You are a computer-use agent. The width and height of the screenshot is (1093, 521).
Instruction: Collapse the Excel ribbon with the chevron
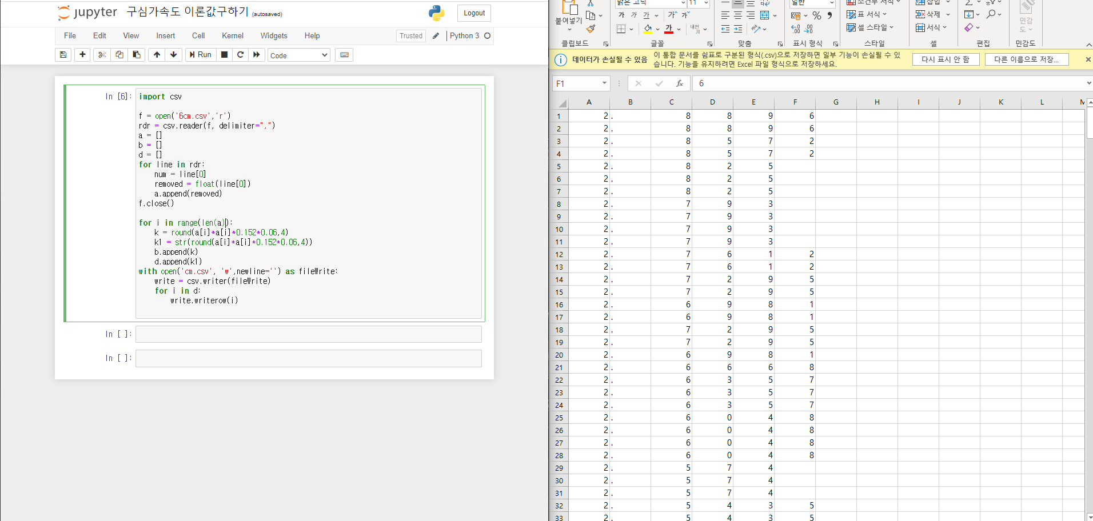point(1088,45)
